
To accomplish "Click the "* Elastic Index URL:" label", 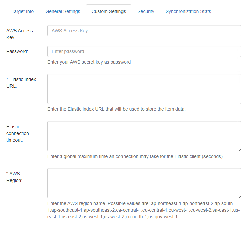I will coord(21,83).
